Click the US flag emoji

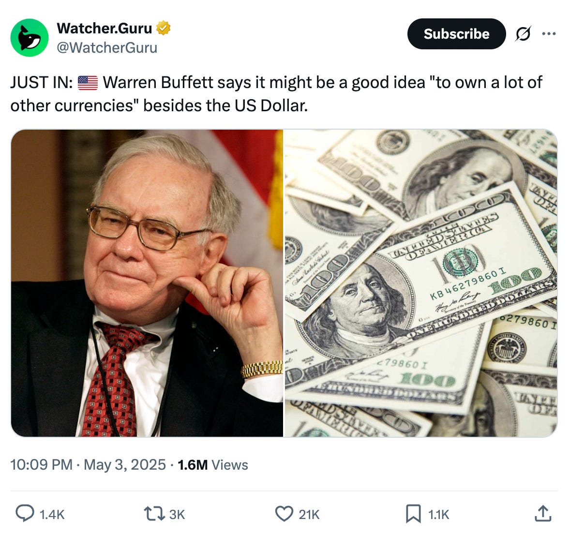pyautogui.click(x=88, y=82)
